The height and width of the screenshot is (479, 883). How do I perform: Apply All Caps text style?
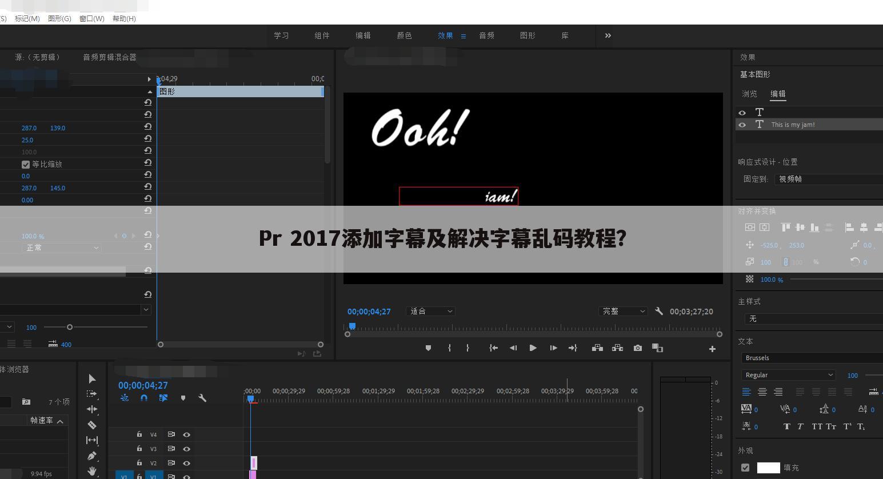(817, 426)
